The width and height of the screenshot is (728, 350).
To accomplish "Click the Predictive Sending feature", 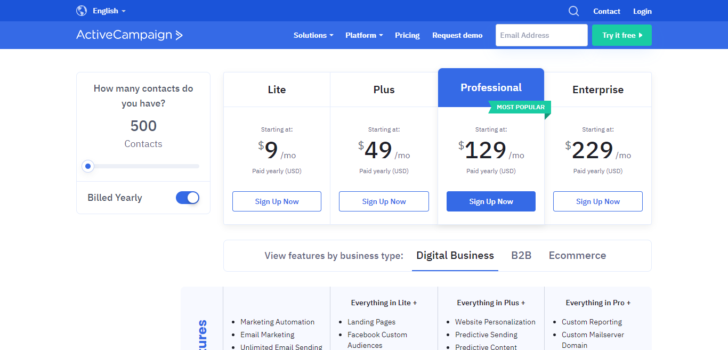I will click(x=486, y=335).
